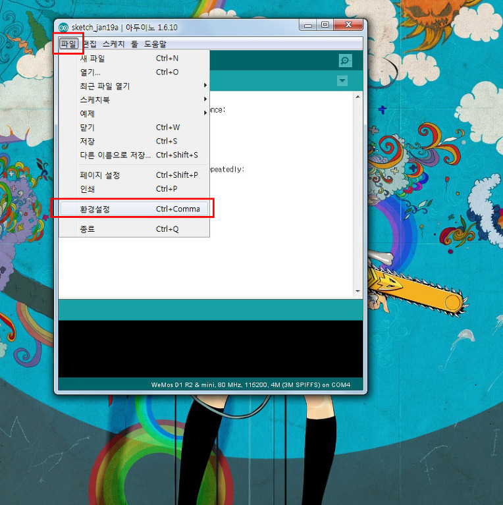Maximize the Arduino window
Viewport: 503px width, 505px height.
click(x=325, y=25)
